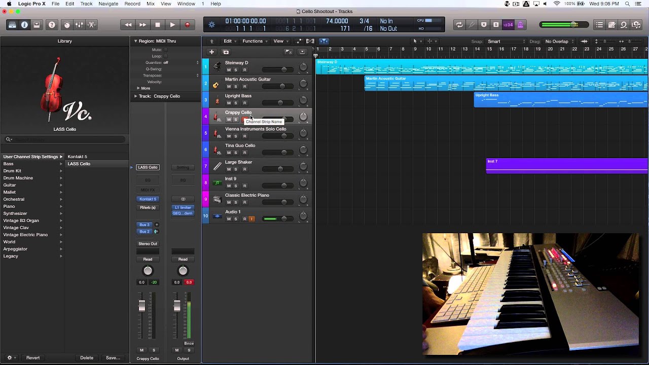Toggle input monitoring on Audio 1 track
Screen dimensions: 649x365
click(251, 219)
